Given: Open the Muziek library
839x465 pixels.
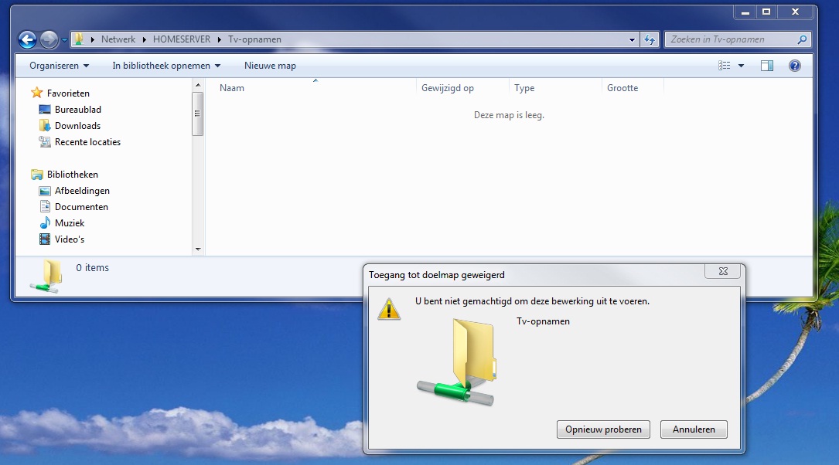Looking at the screenshot, I should (69, 223).
